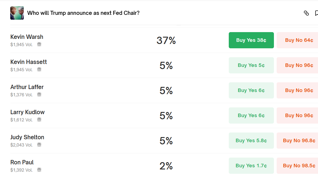Image resolution: width=318 pixels, height=177 pixels.
Task: Choose Buy Yes 5¢ for Kevin Hassett
Action: point(251,65)
